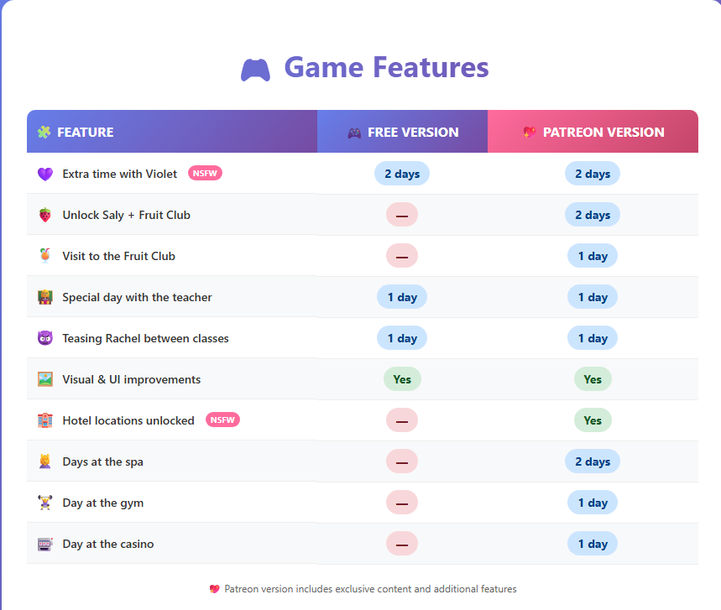Screen dimensions: 721x610
Task: Click the cocktail icon for Fruit Club visit
Action: (45, 256)
